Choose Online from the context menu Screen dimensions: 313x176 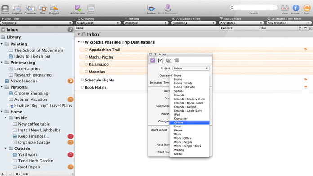click(189, 122)
